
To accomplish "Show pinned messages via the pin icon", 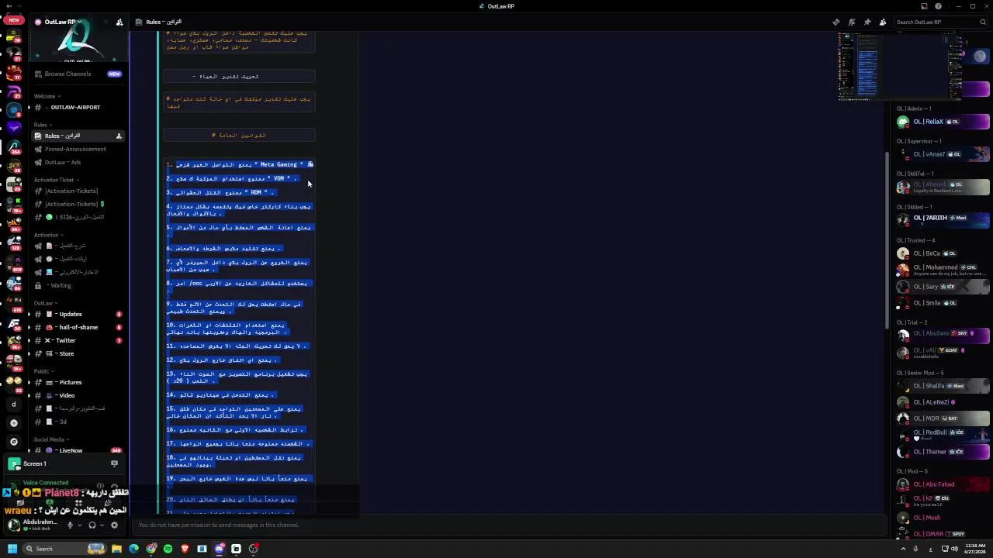I will 867,22.
